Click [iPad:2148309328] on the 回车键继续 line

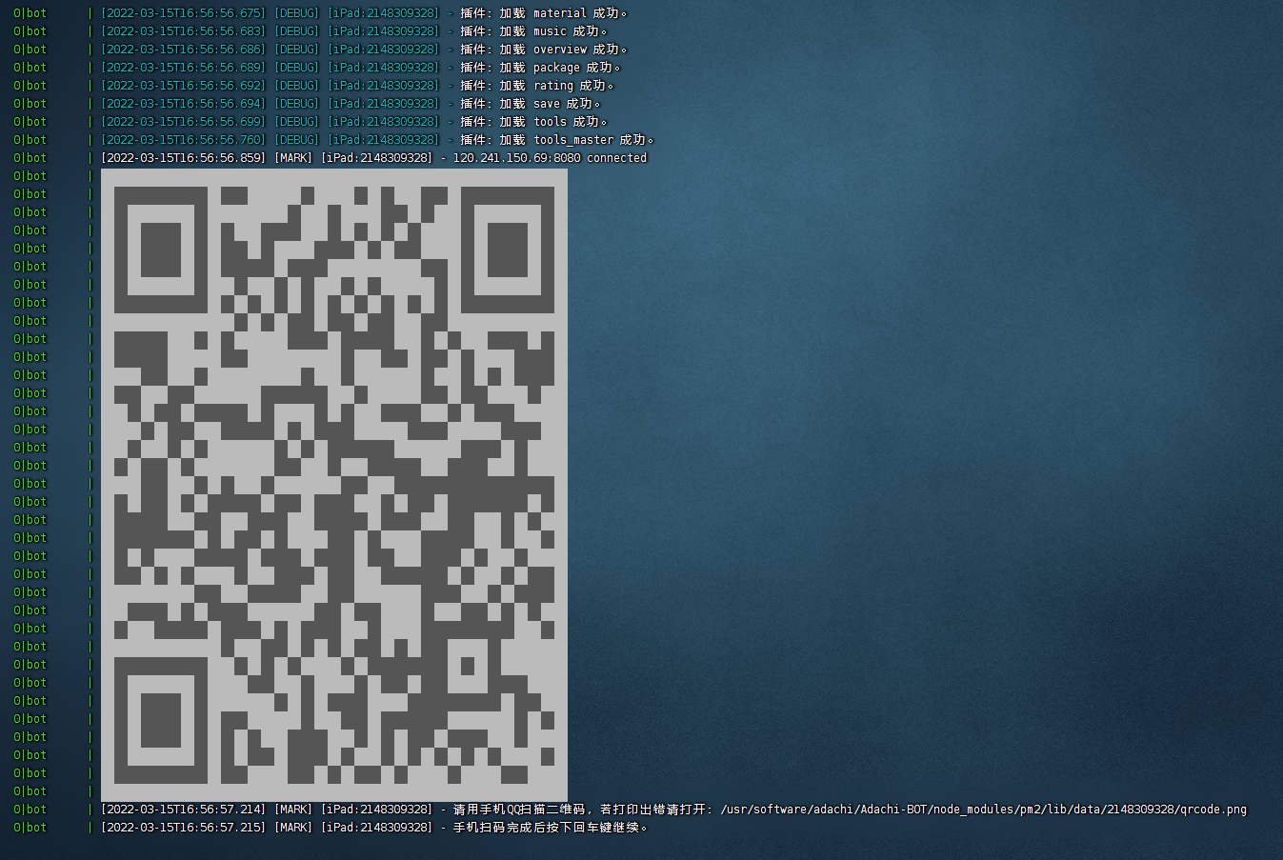(376, 828)
